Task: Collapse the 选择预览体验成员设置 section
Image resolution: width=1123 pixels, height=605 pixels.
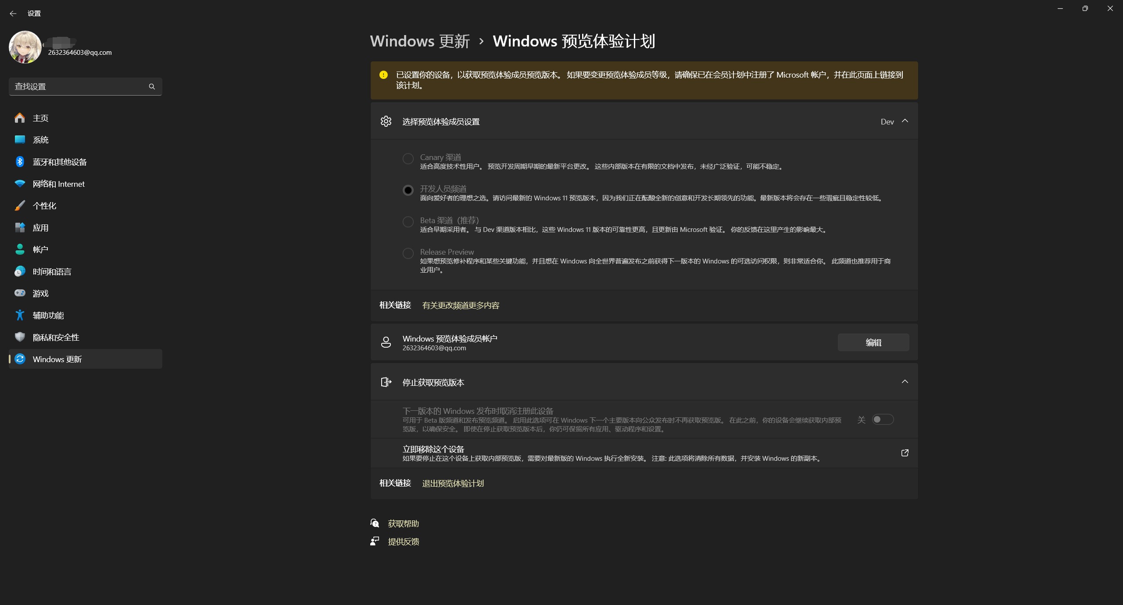Action: (x=905, y=121)
